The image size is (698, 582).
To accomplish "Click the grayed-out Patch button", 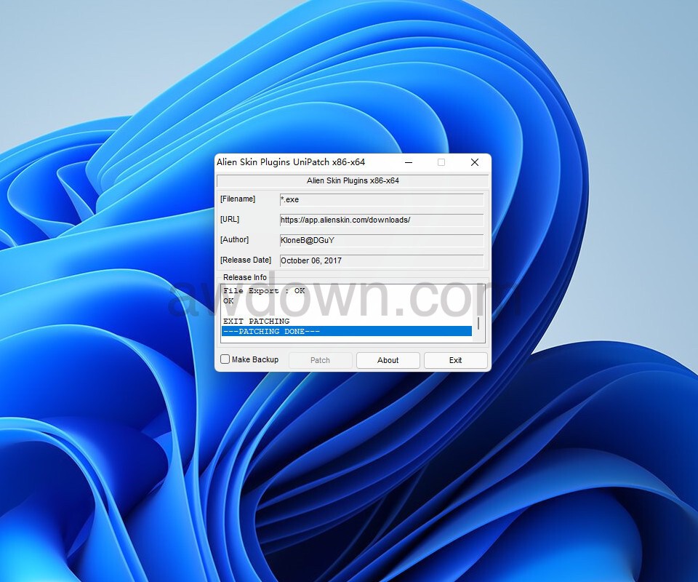I will [x=320, y=360].
